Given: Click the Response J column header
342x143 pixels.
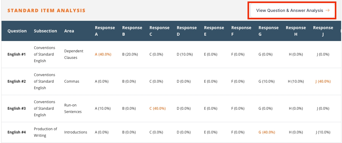Looking at the screenshot, I should pos(323,31).
